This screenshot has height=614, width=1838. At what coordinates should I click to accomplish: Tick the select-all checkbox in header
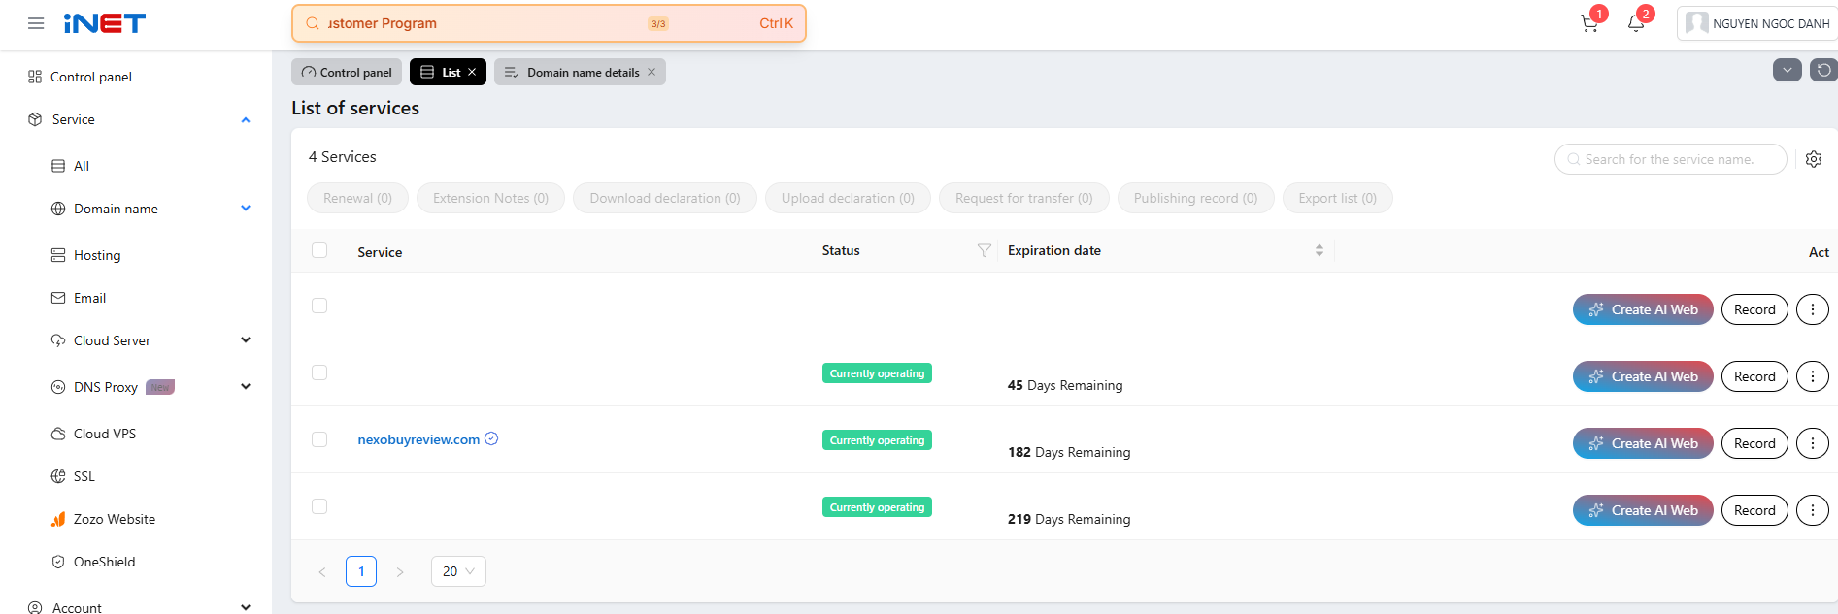(x=319, y=250)
